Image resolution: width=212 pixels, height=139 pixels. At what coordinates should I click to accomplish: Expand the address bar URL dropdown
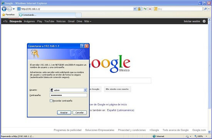[135, 9]
